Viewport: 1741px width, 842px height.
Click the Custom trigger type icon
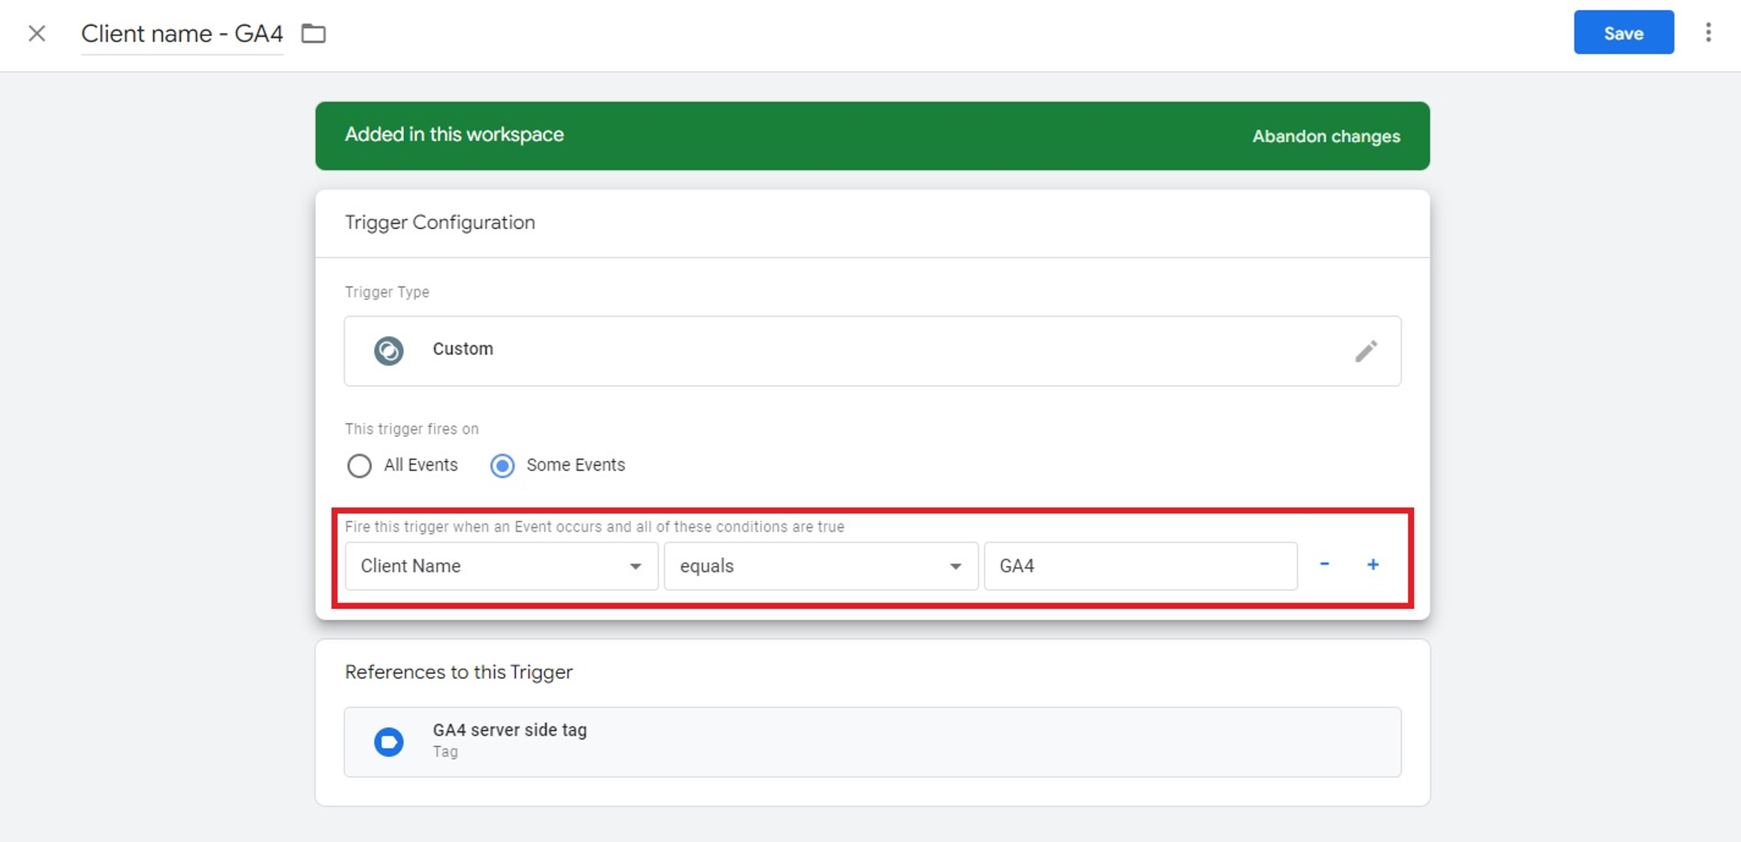pyautogui.click(x=389, y=351)
